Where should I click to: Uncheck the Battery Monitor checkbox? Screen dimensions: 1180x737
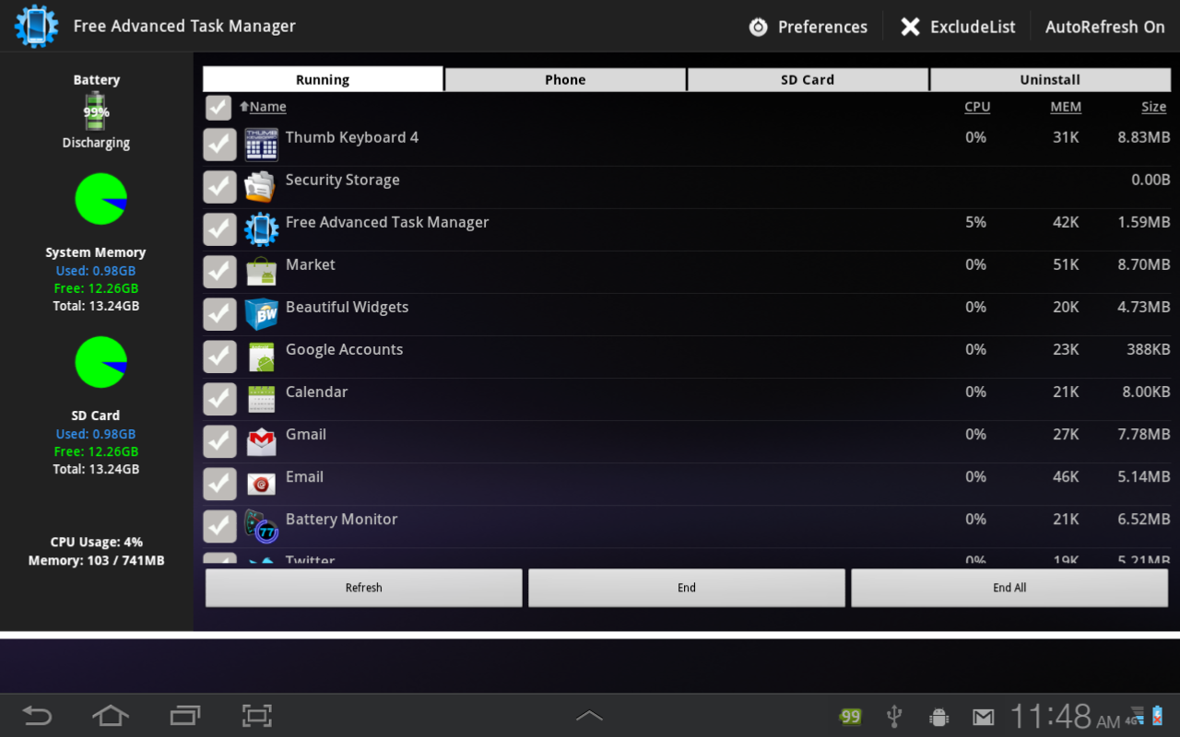pos(219,526)
